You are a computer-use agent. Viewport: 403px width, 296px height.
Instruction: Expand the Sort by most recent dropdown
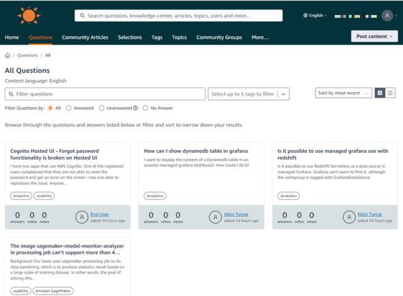[344, 93]
